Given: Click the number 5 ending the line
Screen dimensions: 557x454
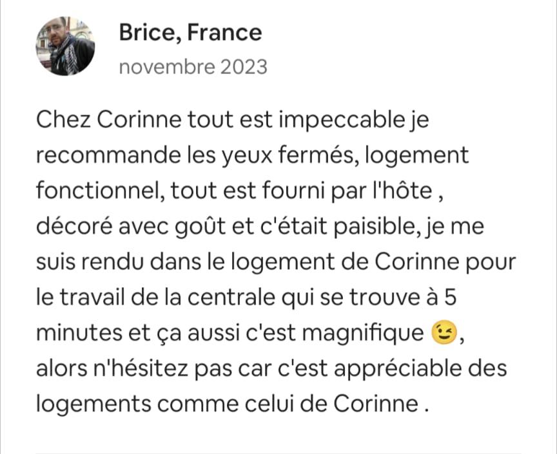Looking at the screenshot, I should tap(450, 297).
